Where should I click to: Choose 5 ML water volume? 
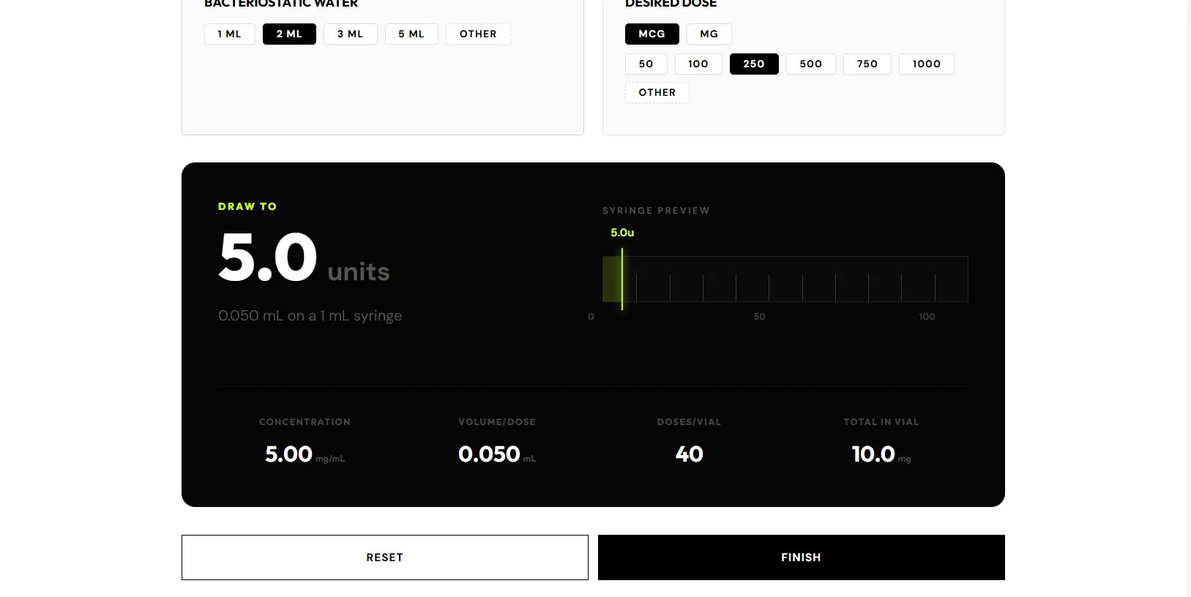411,34
